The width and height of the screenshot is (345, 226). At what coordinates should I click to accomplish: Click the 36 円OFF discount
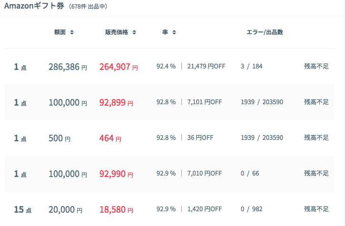[200, 138]
